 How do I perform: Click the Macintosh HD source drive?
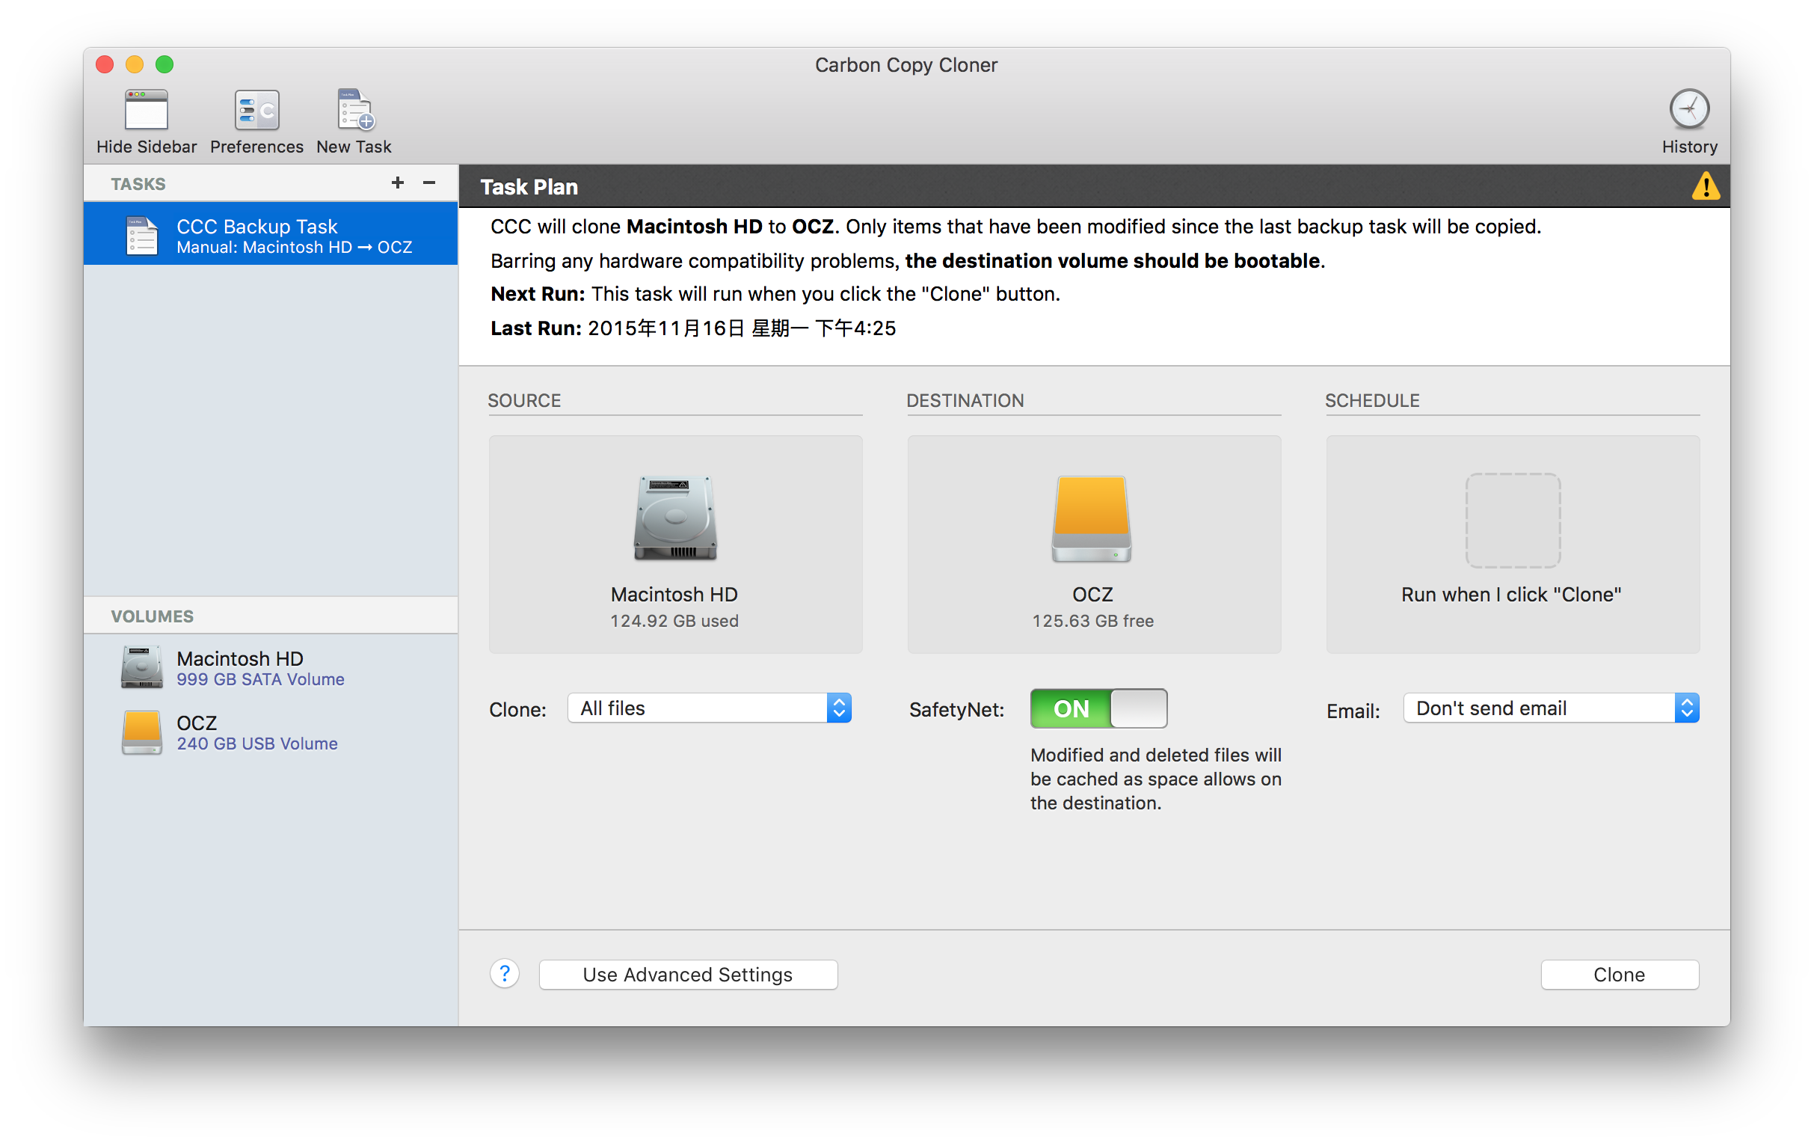(675, 519)
